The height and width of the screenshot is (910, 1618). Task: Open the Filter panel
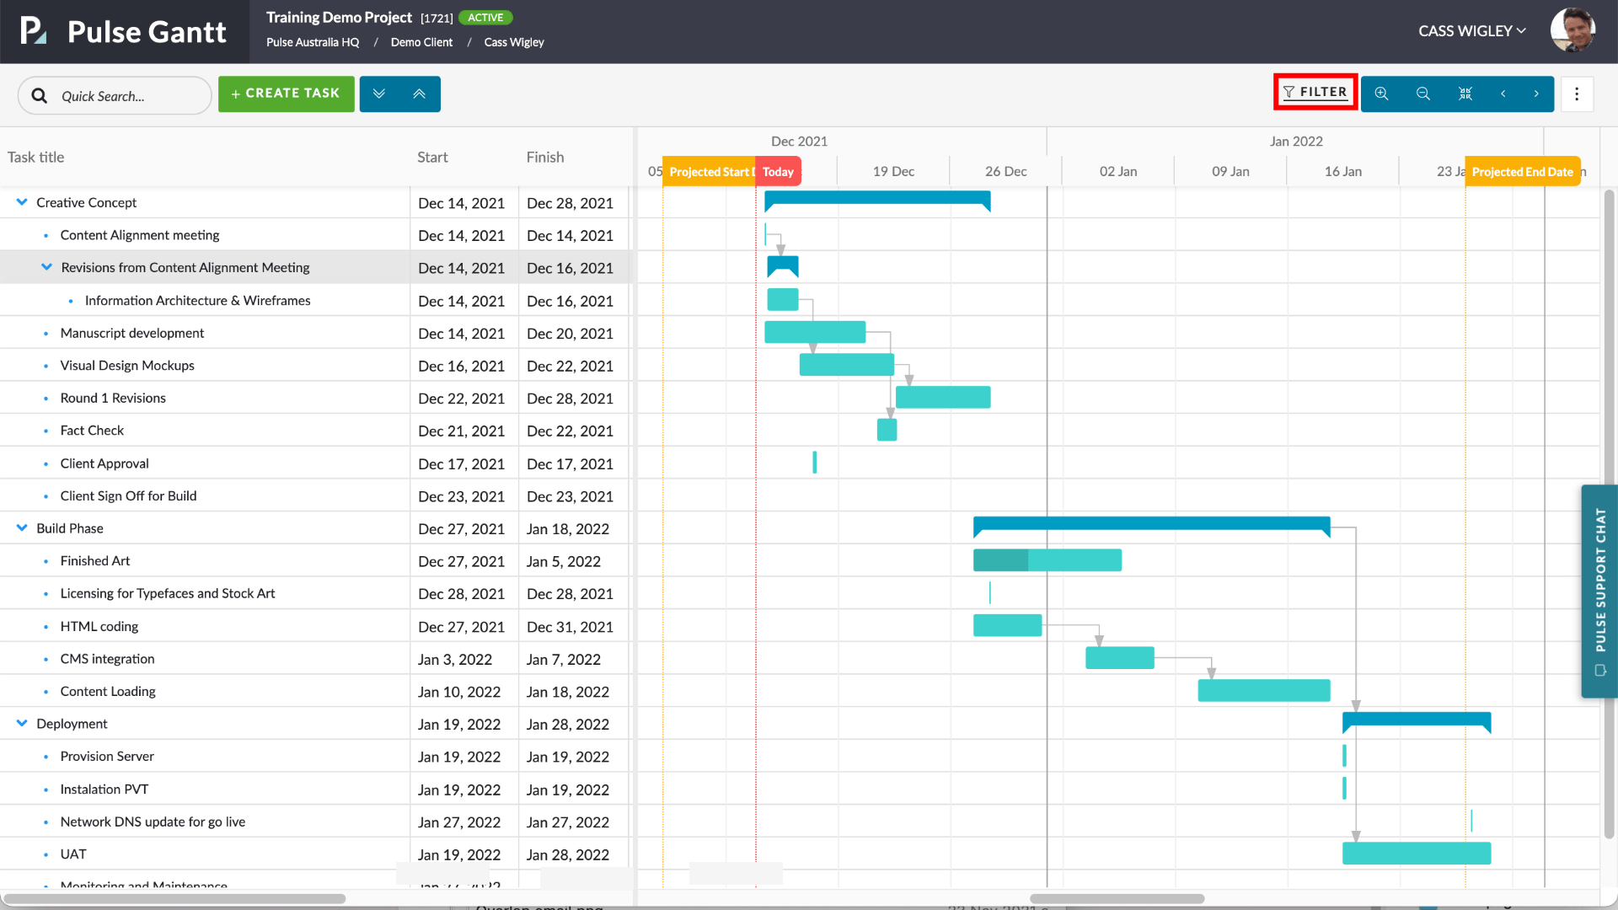[x=1315, y=92]
